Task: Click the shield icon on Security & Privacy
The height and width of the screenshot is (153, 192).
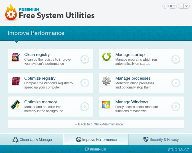Action: coord(146,139)
